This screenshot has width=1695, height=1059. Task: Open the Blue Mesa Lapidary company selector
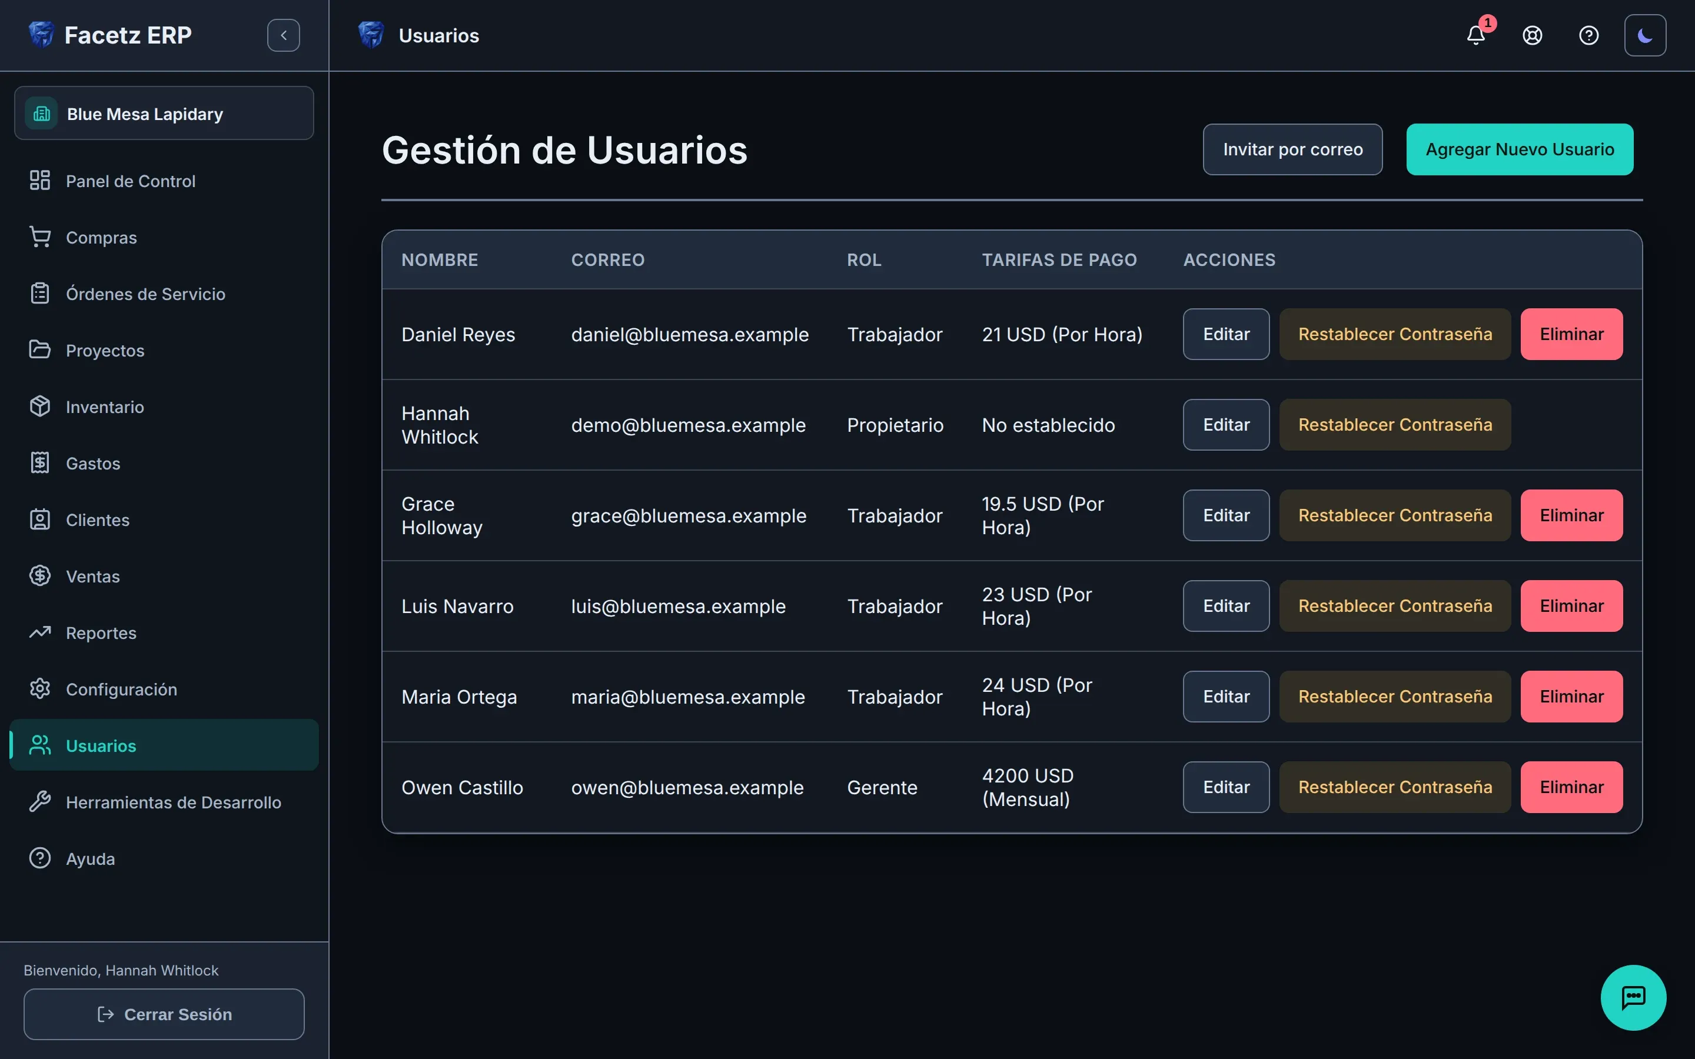pyautogui.click(x=164, y=114)
